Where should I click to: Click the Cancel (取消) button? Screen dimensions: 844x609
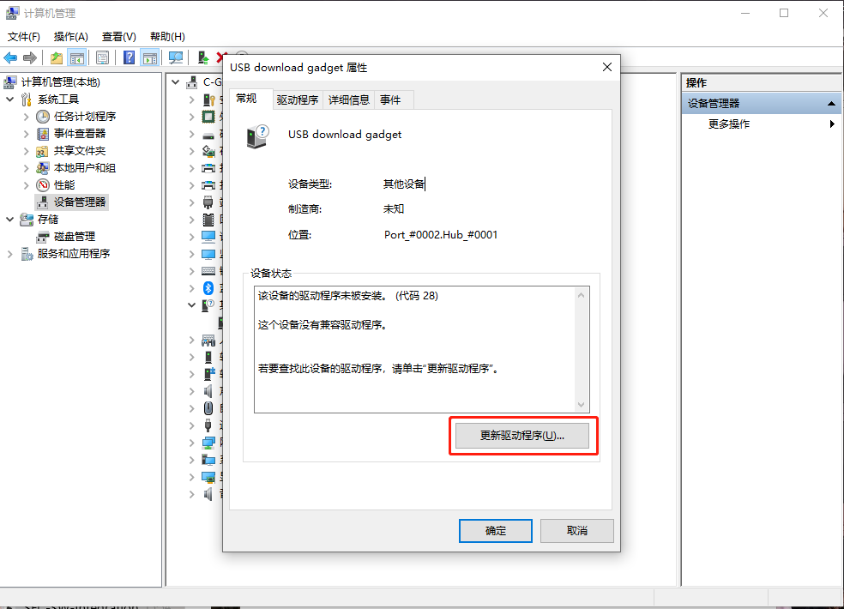[577, 531]
